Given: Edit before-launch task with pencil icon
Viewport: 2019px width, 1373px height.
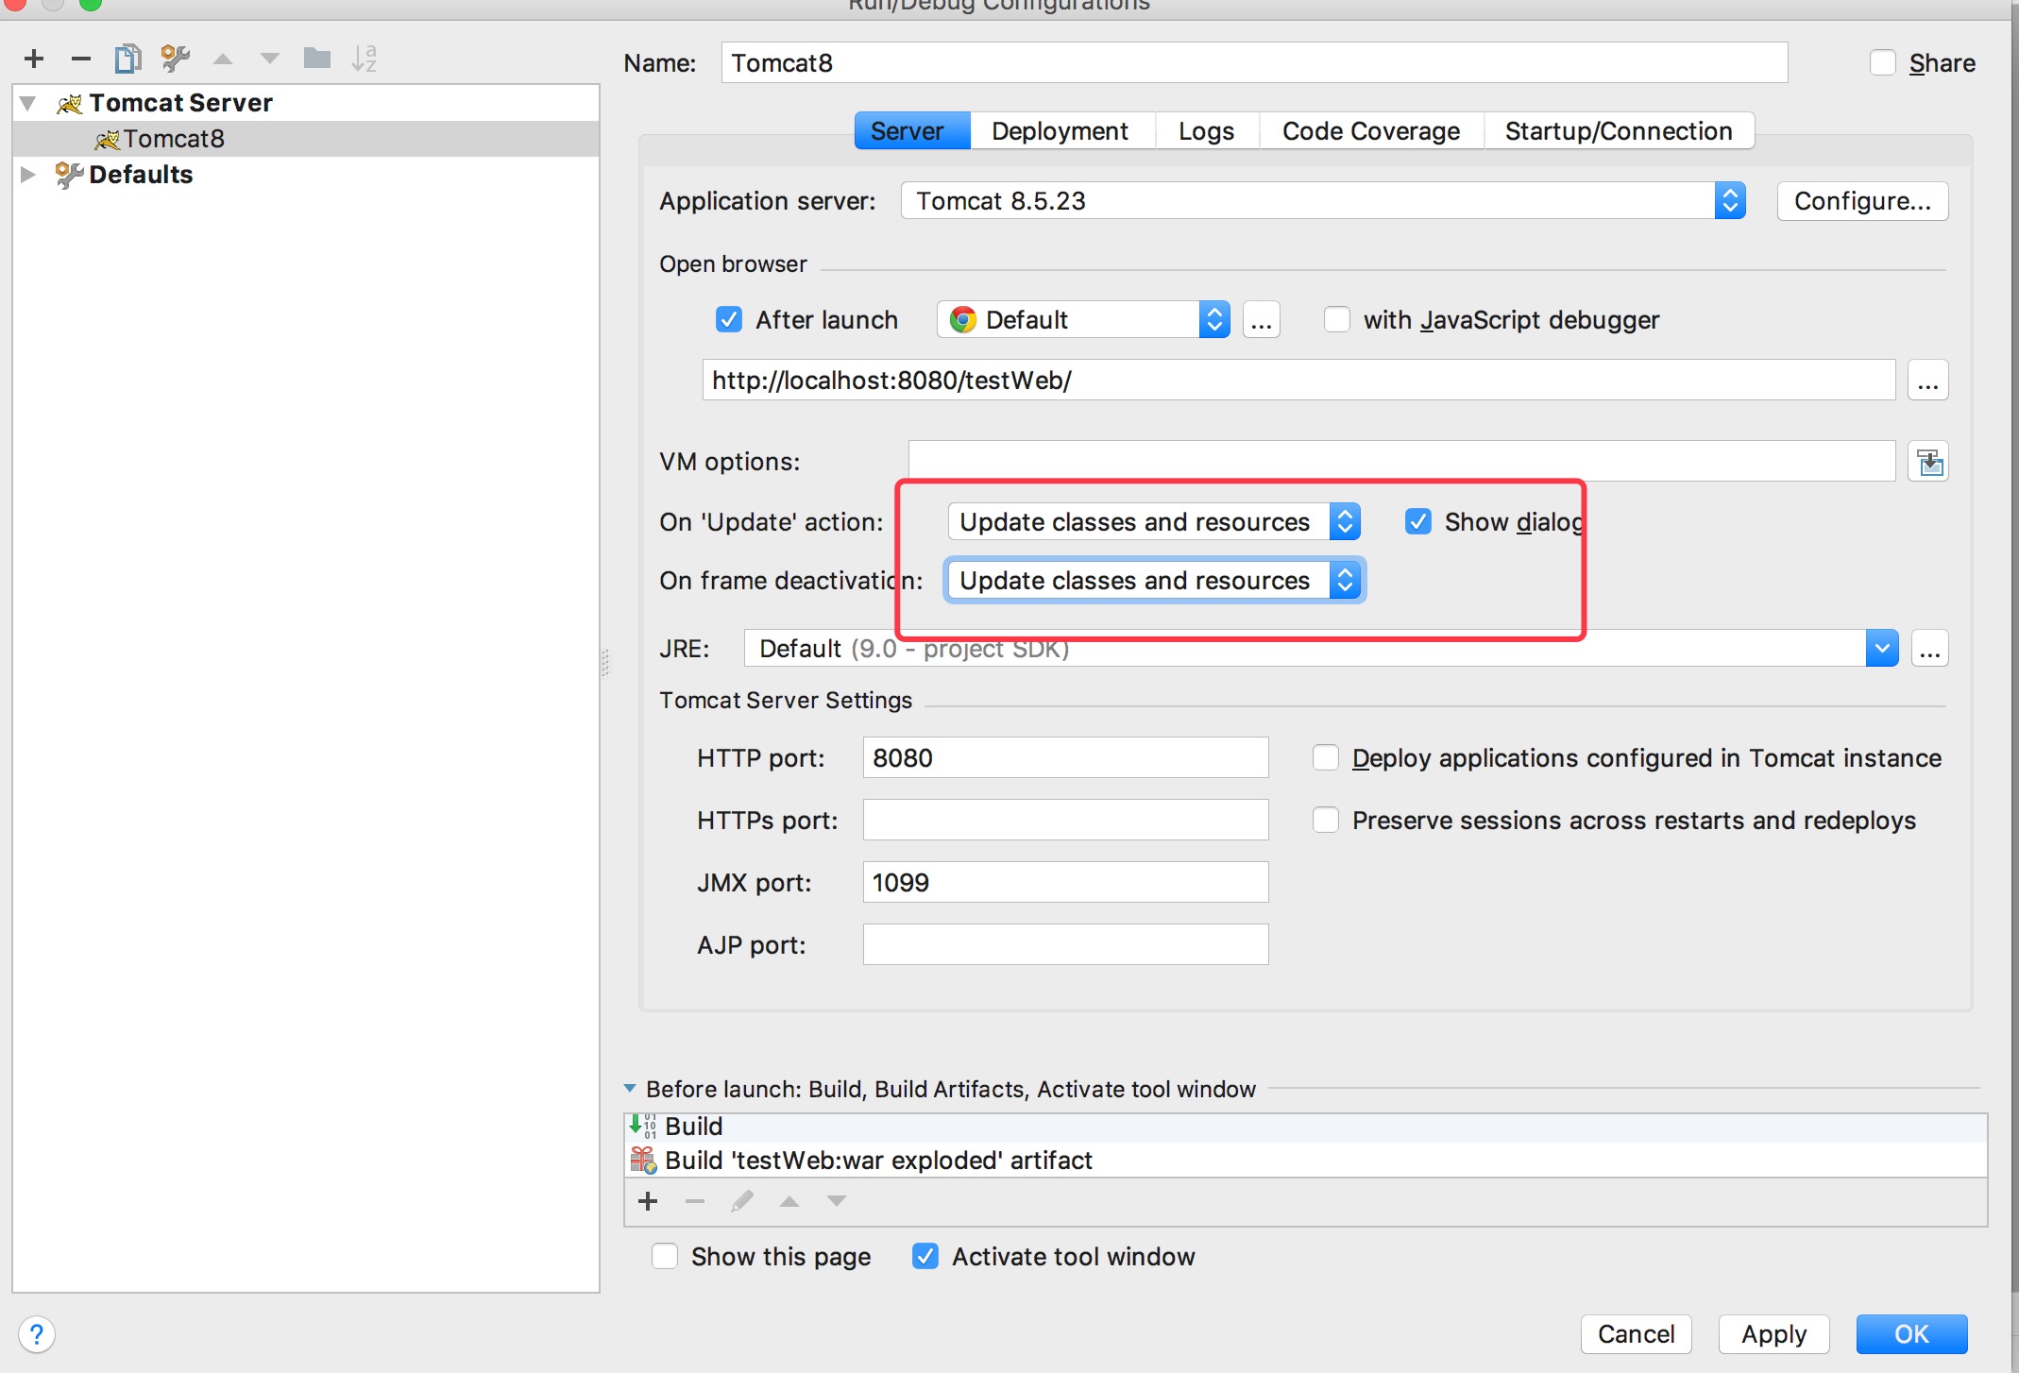Looking at the screenshot, I should point(742,1201).
